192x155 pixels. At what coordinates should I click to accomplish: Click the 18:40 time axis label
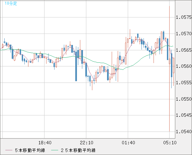pos(45,143)
